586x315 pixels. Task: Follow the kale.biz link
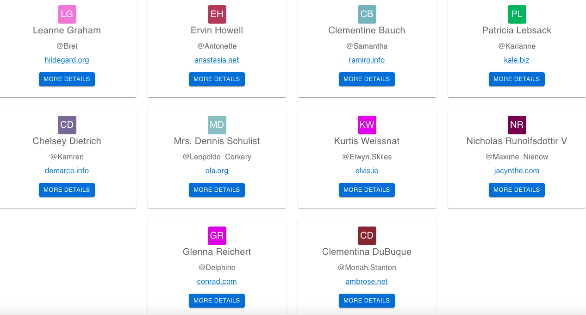(x=517, y=60)
